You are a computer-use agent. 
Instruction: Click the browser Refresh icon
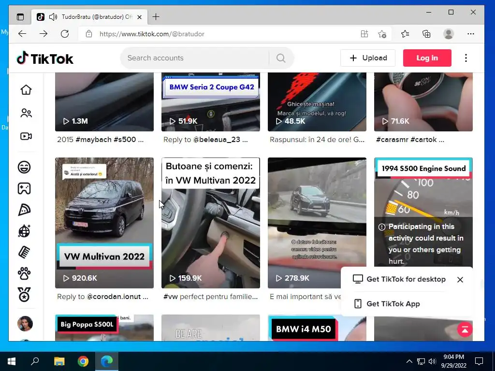pos(65,34)
